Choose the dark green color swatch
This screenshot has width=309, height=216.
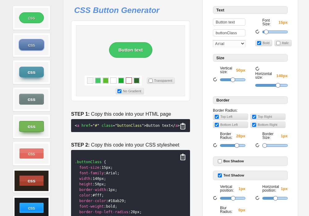pyautogui.click(x=137, y=81)
